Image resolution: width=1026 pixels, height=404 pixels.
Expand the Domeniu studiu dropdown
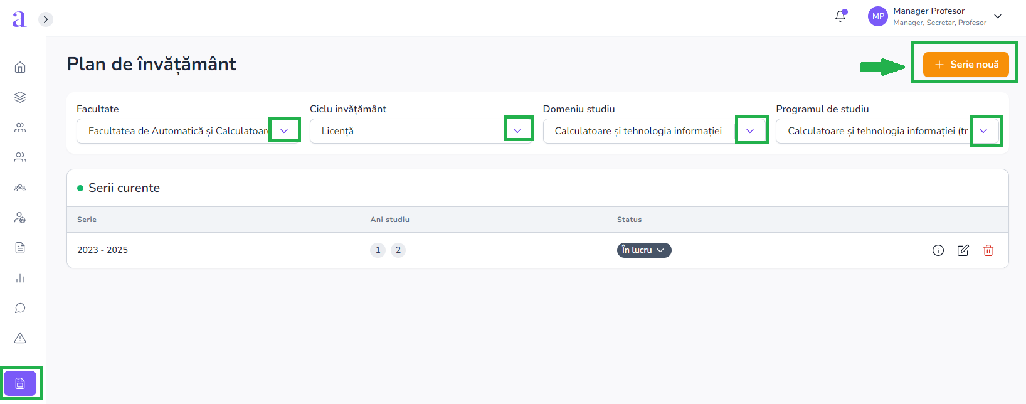[x=750, y=131]
